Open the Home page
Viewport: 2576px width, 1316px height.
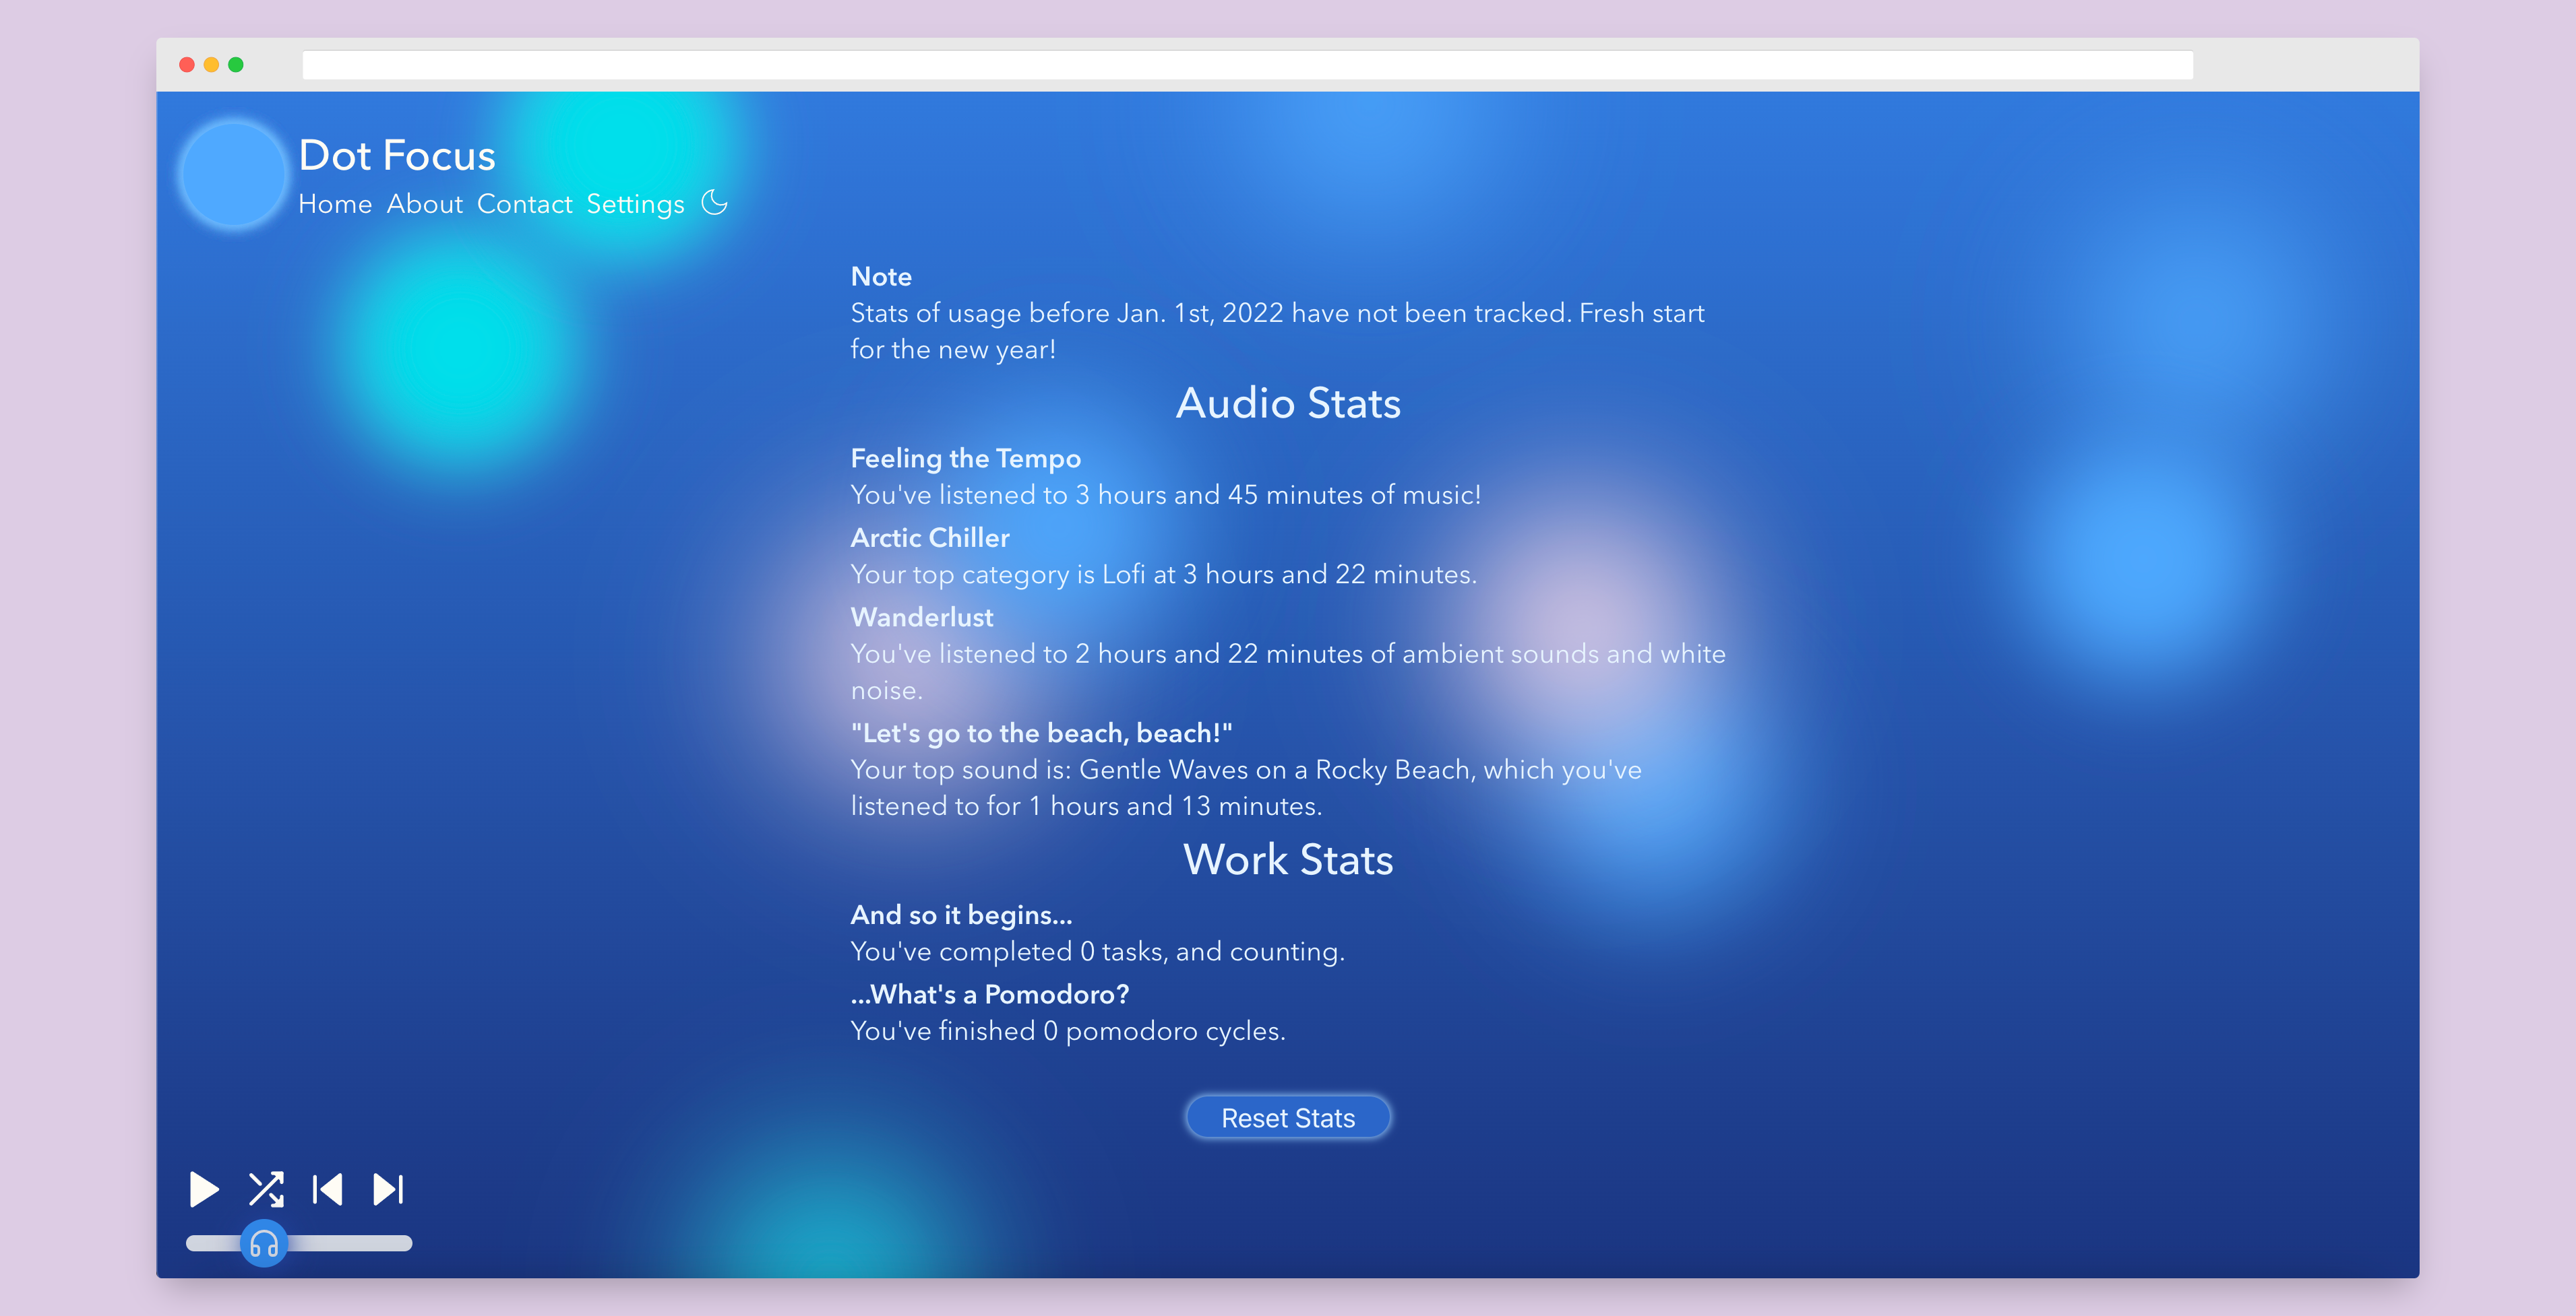(x=334, y=204)
